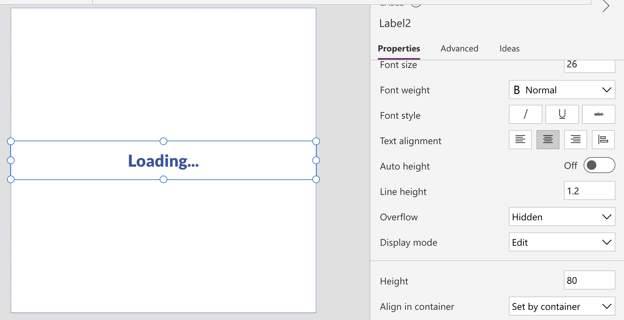Switch to the Advanced tab
Image resolution: width=624 pixels, height=320 pixels.
click(x=459, y=48)
